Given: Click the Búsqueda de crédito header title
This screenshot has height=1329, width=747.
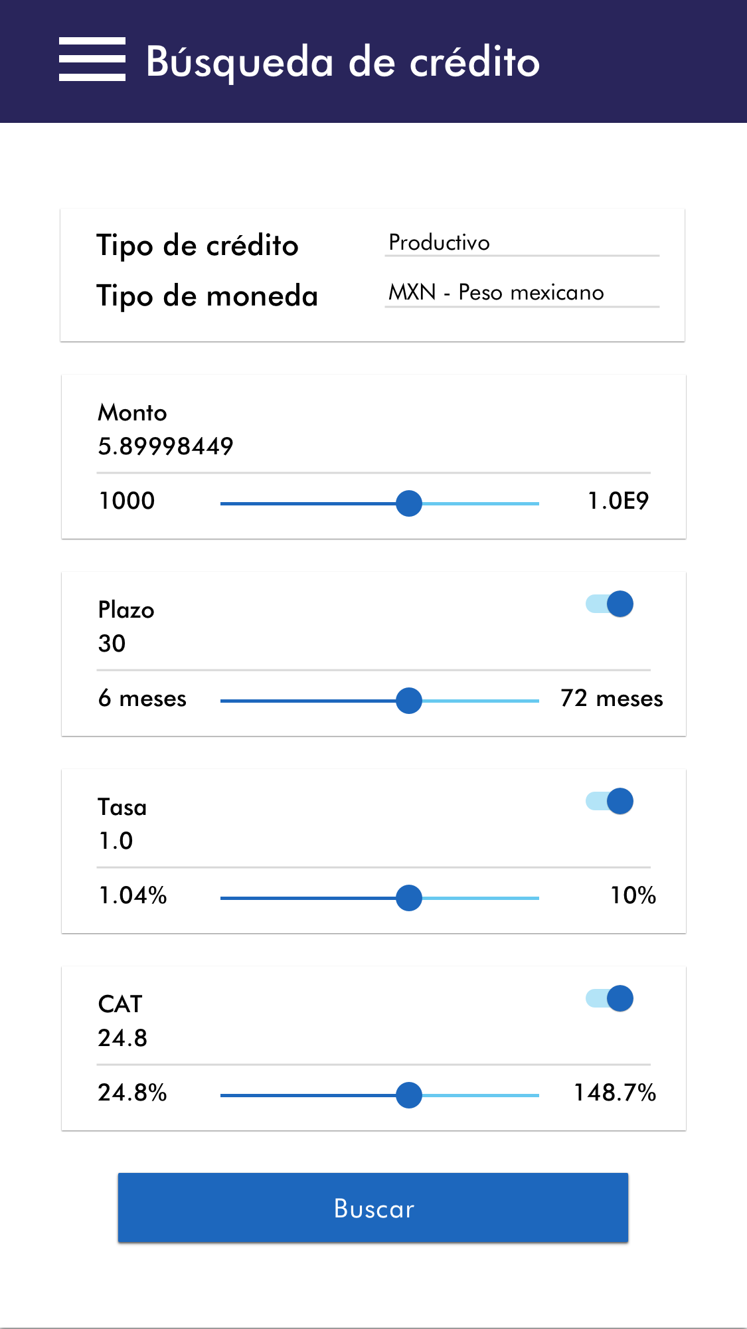Looking at the screenshot, I should [343, 62].
